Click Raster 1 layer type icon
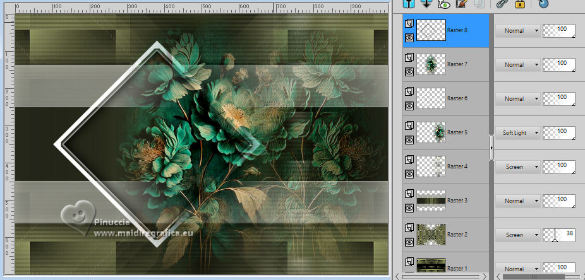 (409, 262)
